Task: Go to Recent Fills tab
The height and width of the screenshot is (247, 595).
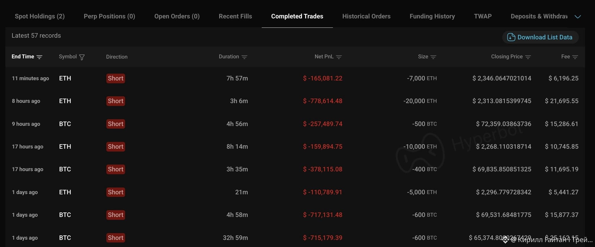Action: coord(235,16)
